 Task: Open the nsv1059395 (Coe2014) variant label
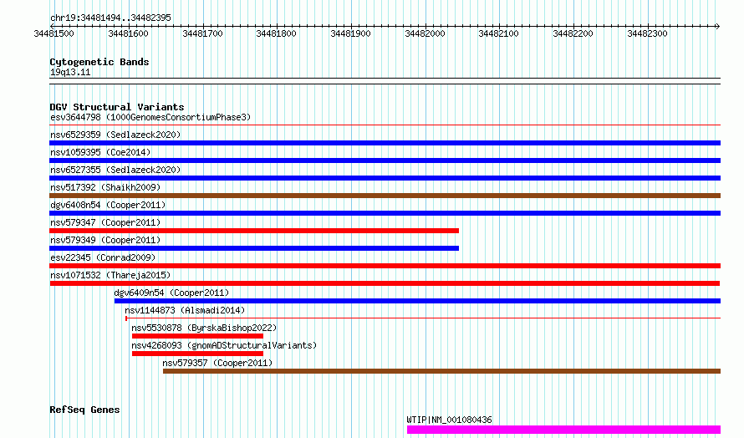tap(100, 152)
